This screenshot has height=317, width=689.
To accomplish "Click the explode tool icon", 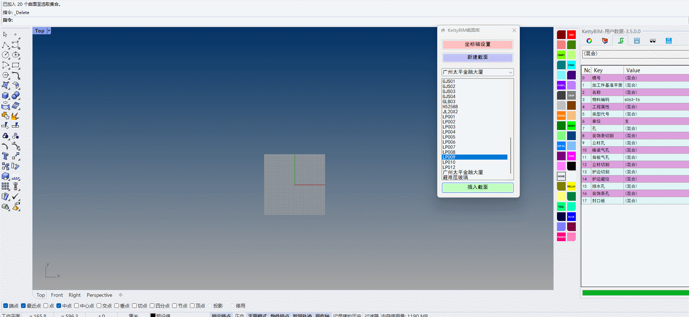I will point(16,116).
